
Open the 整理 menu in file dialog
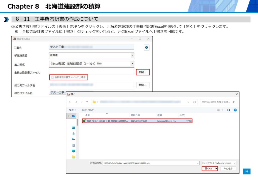(x=73, y=110)
